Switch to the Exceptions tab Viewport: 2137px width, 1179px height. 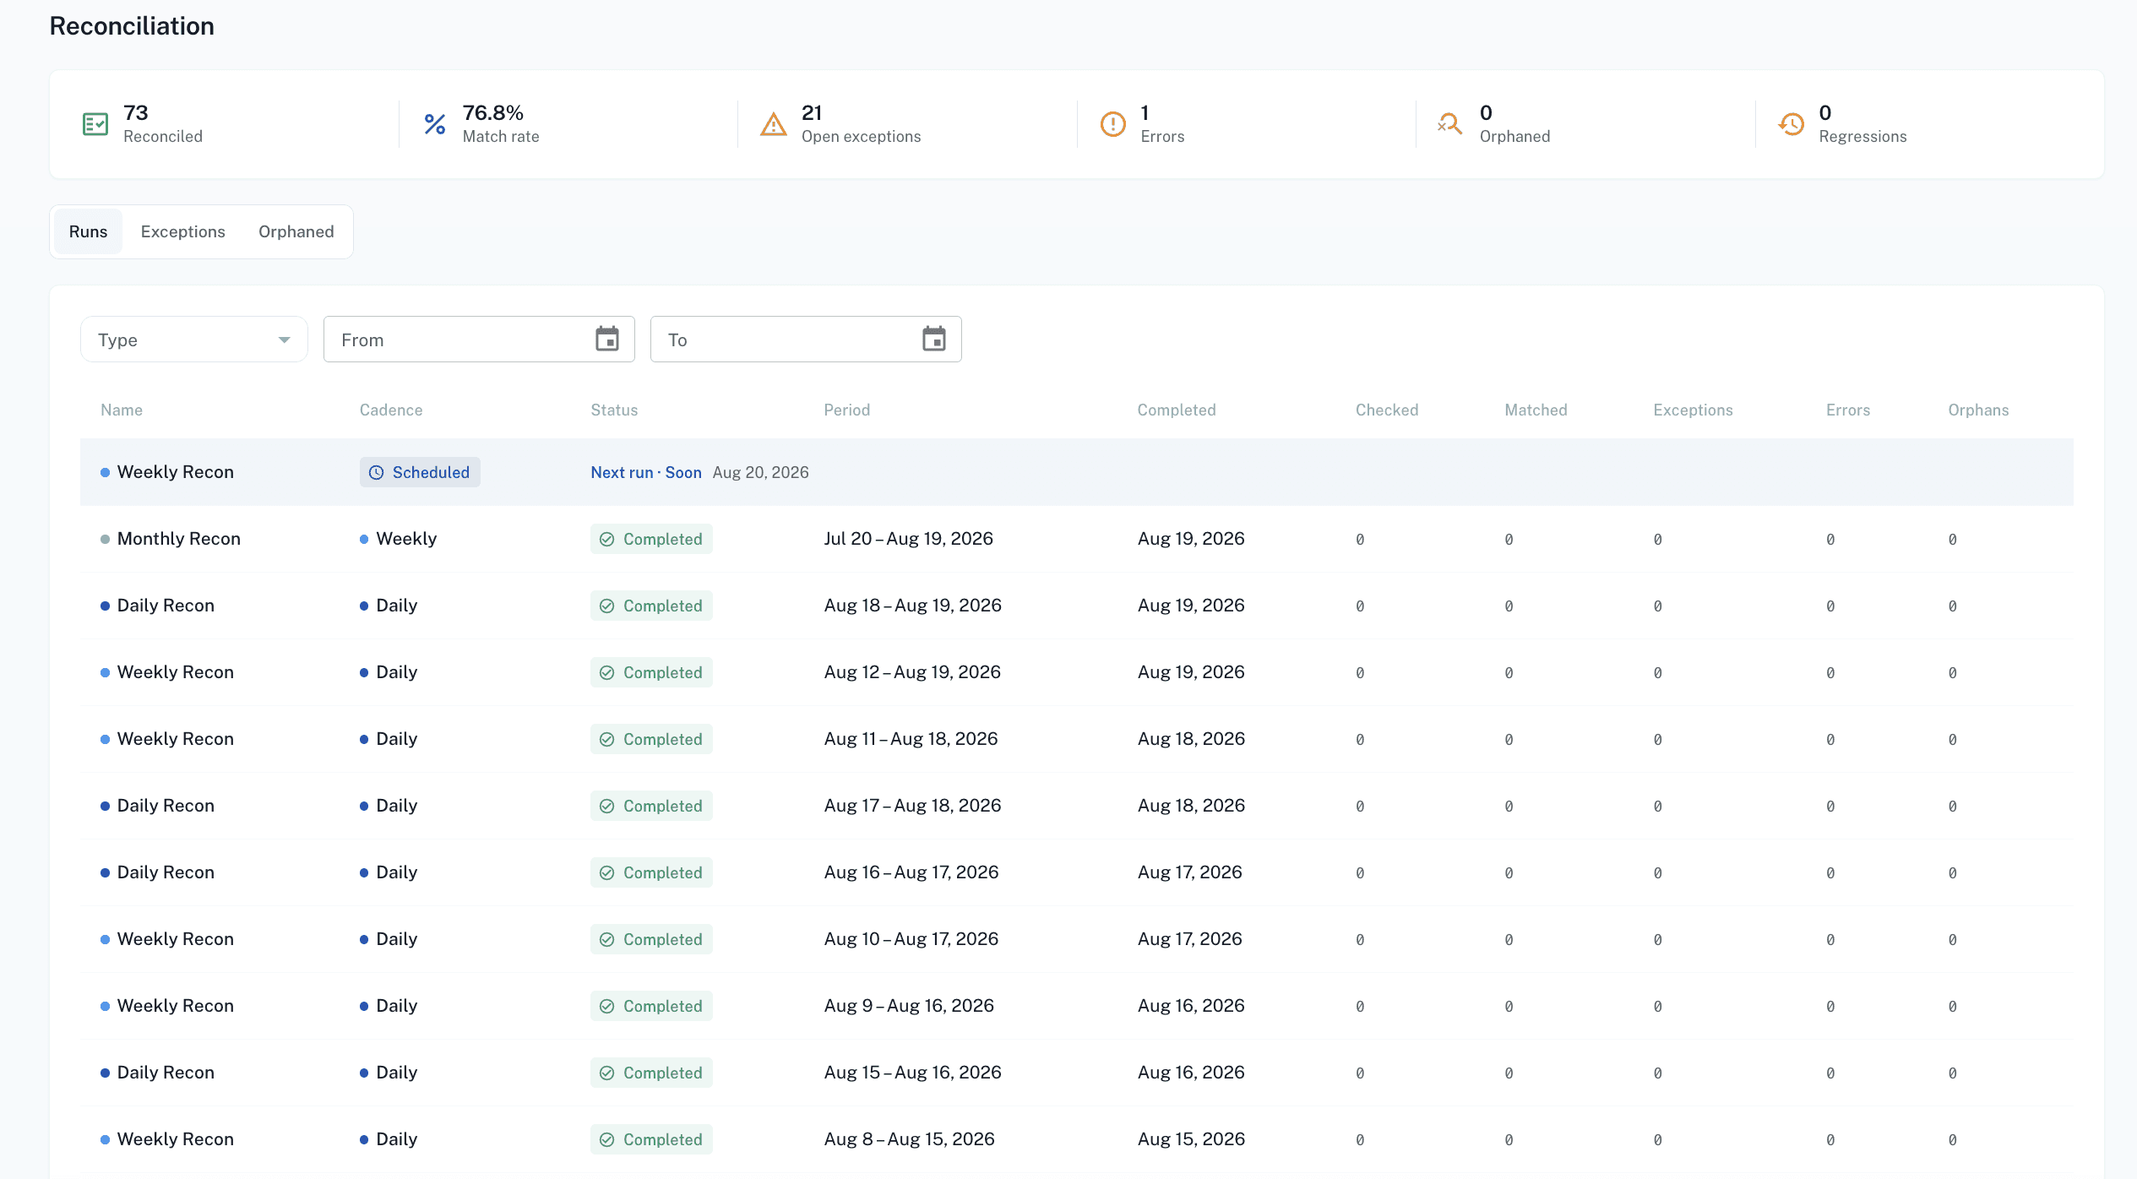183,231
